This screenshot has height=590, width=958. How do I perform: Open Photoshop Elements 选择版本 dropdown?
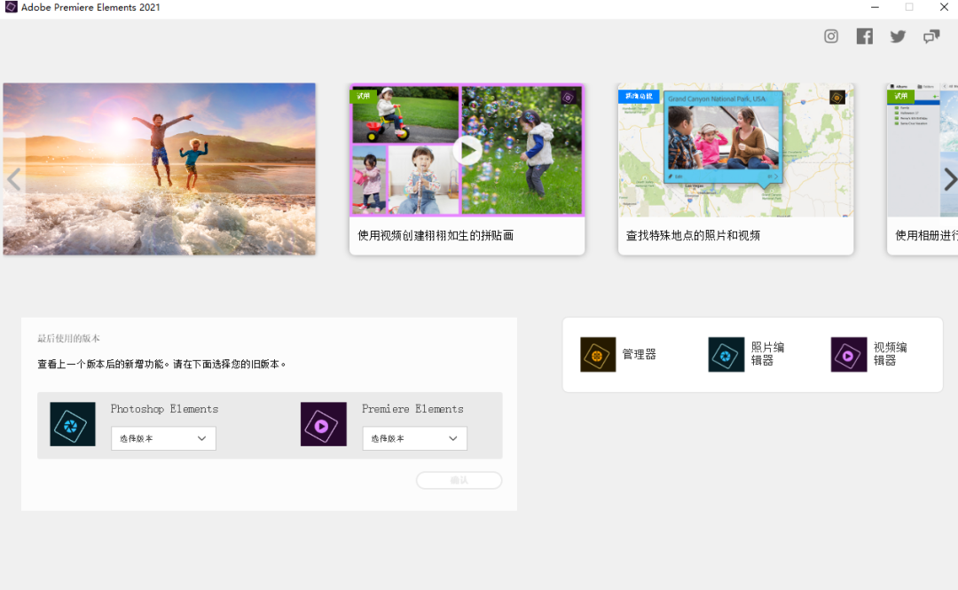tap(163, 438)
